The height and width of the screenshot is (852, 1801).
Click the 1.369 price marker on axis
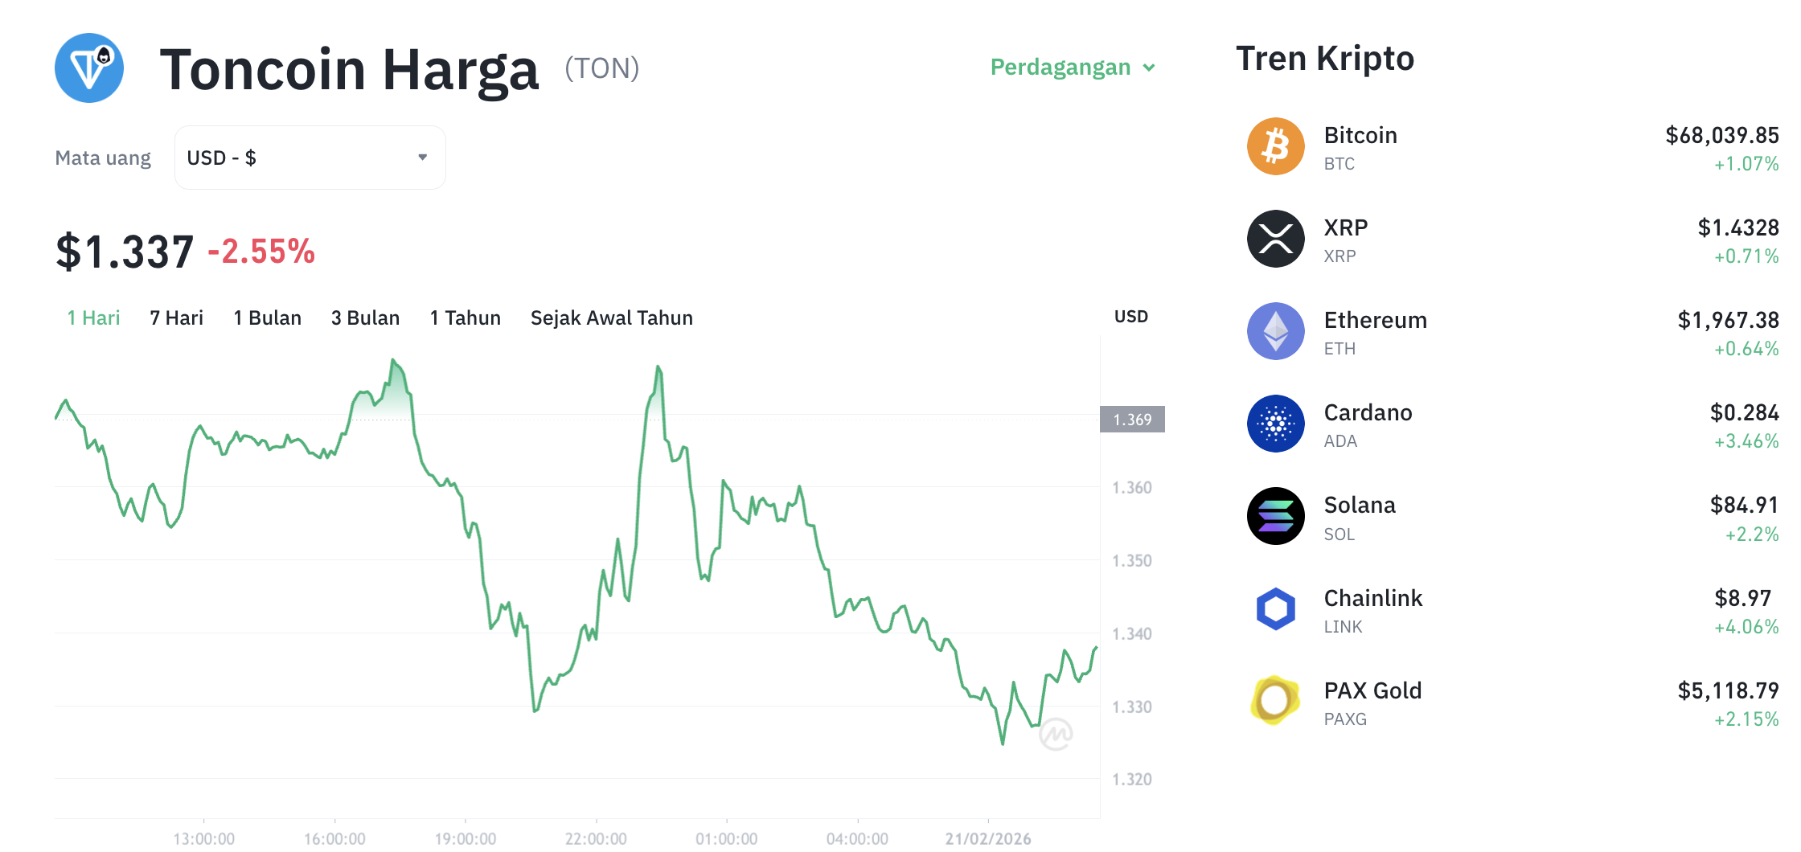[1132, 419]
